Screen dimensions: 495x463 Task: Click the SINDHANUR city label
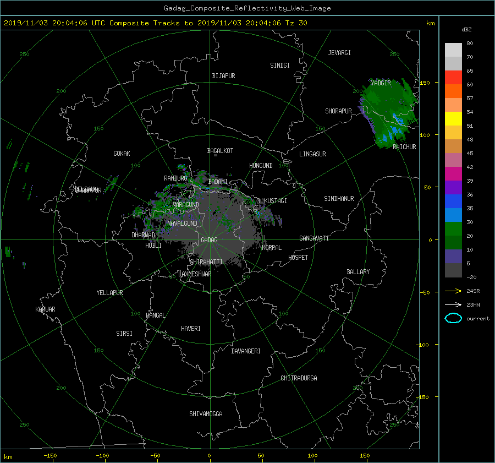pos(339,199)
